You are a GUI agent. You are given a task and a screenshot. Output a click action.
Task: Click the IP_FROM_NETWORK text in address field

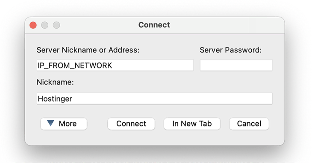coord(75,66)
